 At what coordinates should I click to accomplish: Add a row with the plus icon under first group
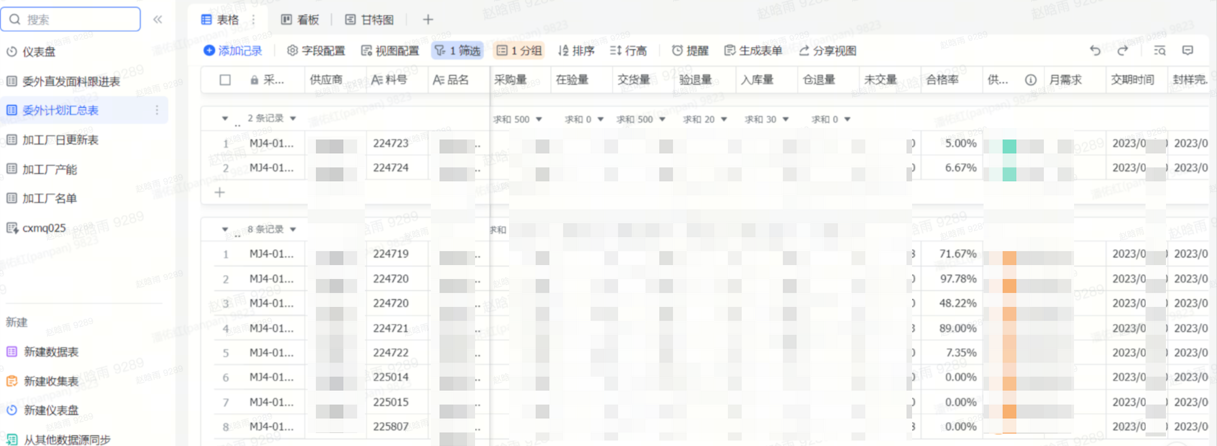tap(220, 193)
